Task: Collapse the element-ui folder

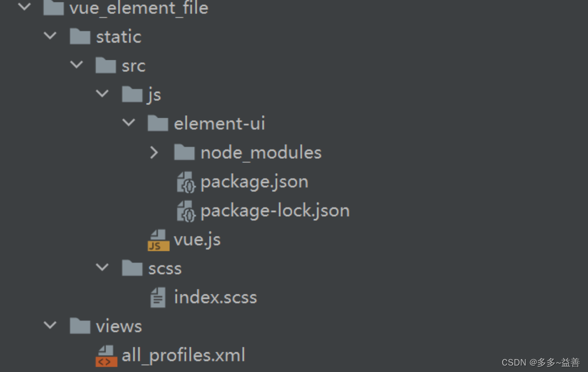Action: point(129,123)
